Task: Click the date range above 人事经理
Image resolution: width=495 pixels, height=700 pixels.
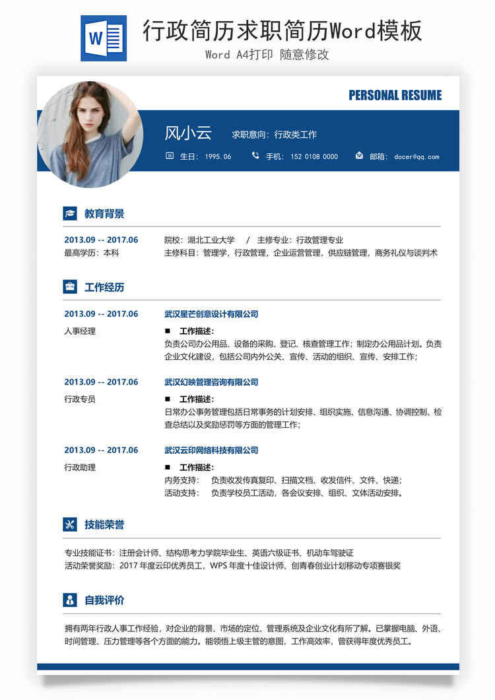Action: [x=102, y=314]
